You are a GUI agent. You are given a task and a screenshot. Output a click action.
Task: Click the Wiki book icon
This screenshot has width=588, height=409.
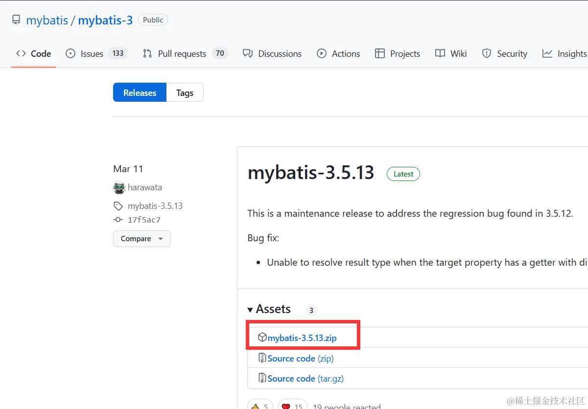[440, 53]
